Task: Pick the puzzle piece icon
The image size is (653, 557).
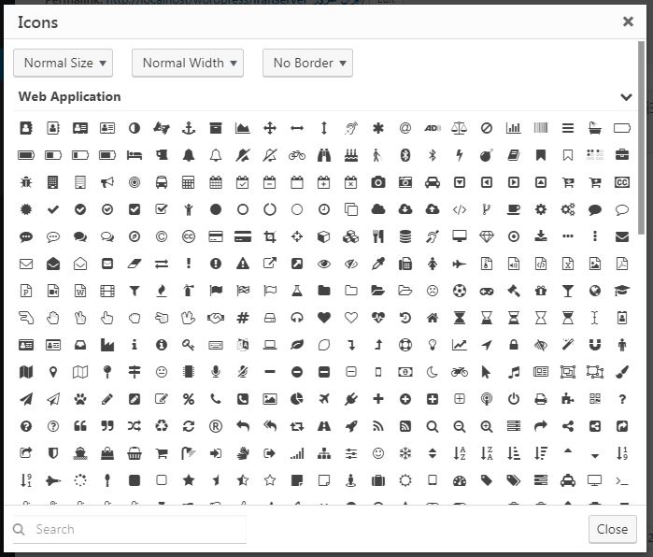Action: [x=568, y=399]
